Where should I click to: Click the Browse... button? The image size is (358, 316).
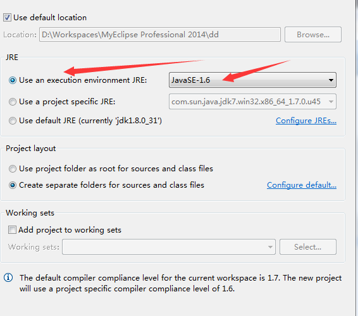pyautogui.click(x=313, y=35)
